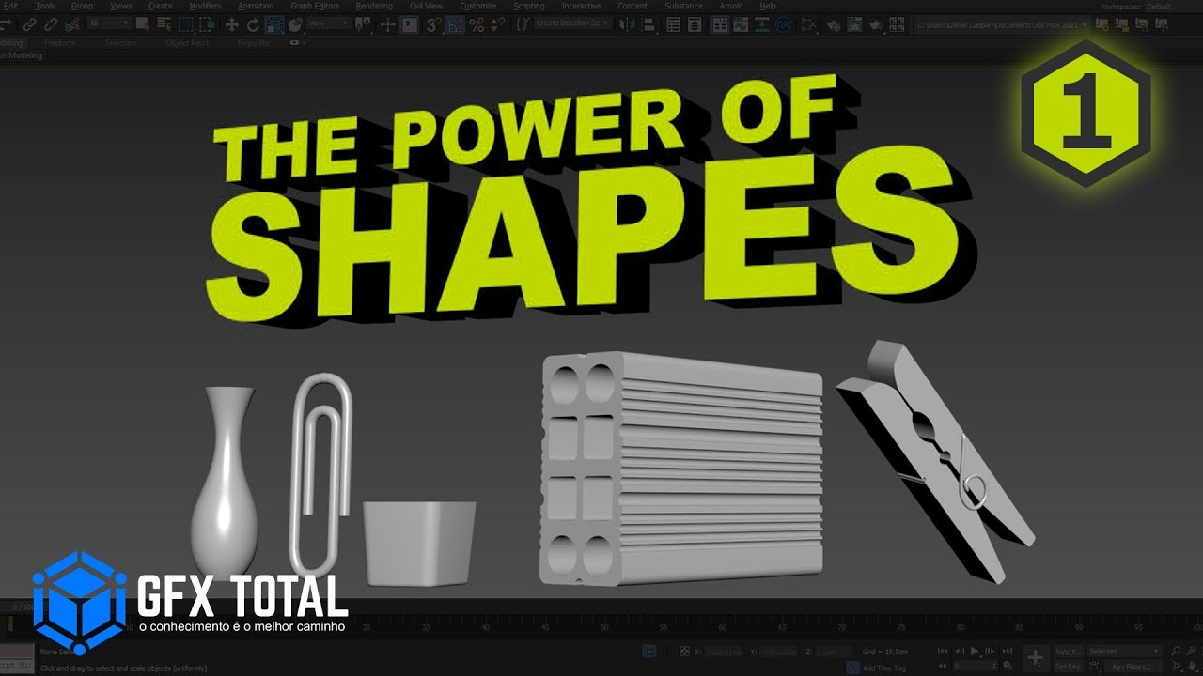Toggle the Angle Snap button
This screenshot has width=1203, height=676.
point(455,24)
